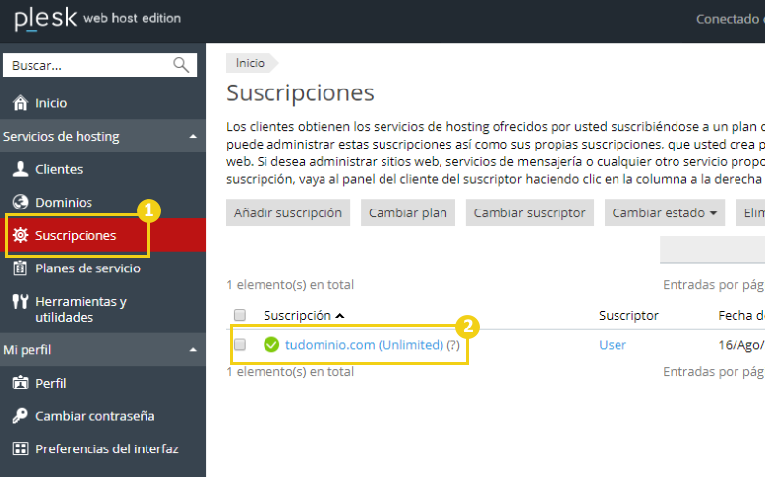
Task: Click the Planes de servicio icon
Action: (x=20, y=268)
